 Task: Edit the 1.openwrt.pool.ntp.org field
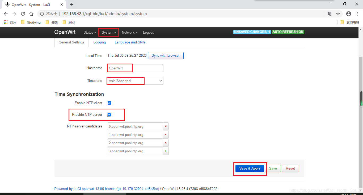(135, 135)
